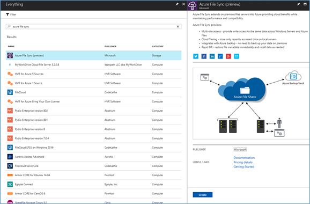Click the Filter label
This screenshot has height=204, width=310.
13,14
